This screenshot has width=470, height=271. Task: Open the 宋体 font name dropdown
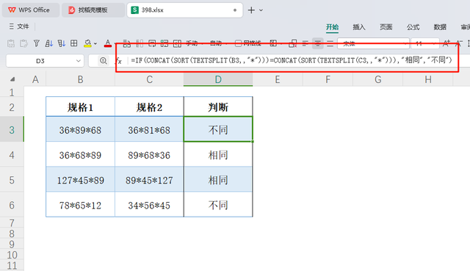(x=373, y=43)
